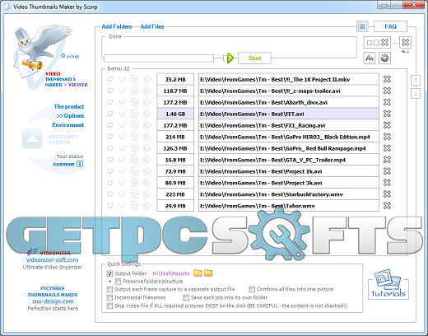Delete GoPro HERO3 Black Edition.mp4 entry
This screenshot has width=428, height=336.
pyautogui.click(x=387, y=137)
